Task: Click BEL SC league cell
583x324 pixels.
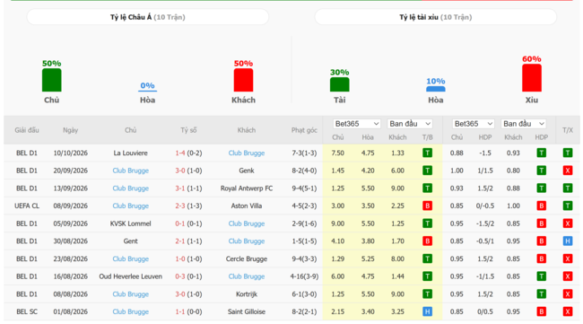Action: click(x=27, y=311)
